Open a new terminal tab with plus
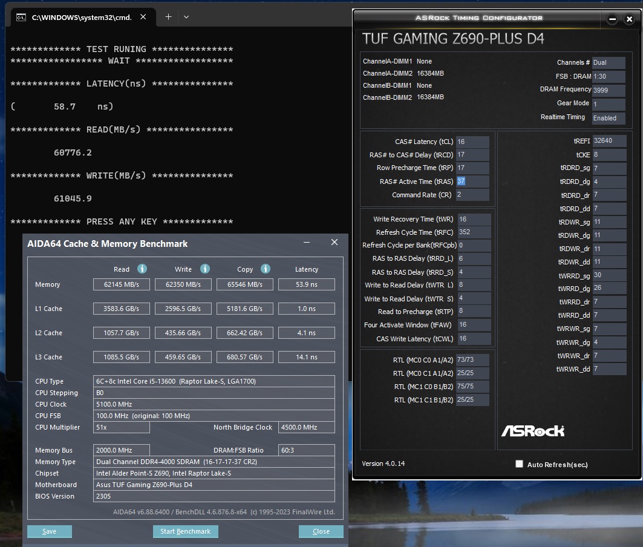643x547 pixels. pos(168,17)
